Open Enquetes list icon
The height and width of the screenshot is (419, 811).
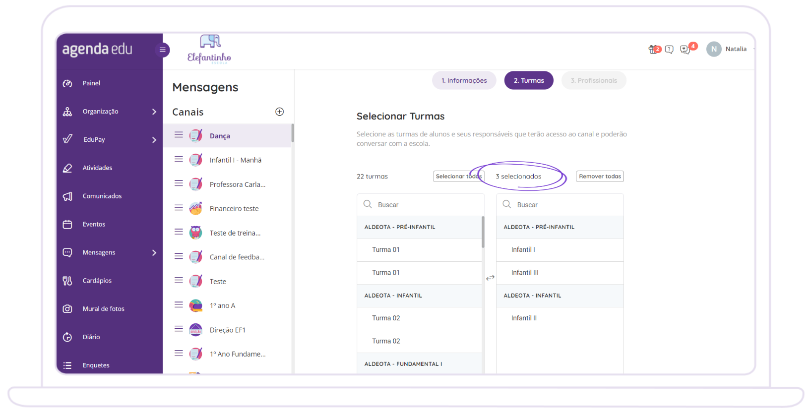[67, 365]
